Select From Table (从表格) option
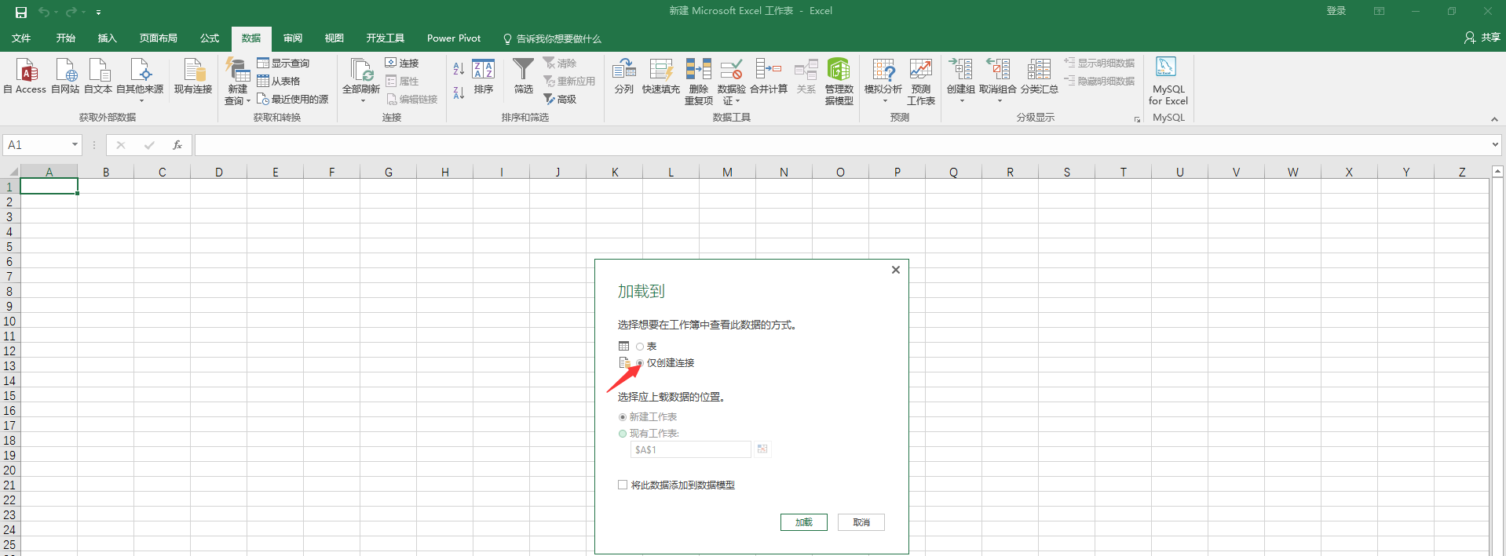This screenshot has width=1506, height=556. coord(279,81)
